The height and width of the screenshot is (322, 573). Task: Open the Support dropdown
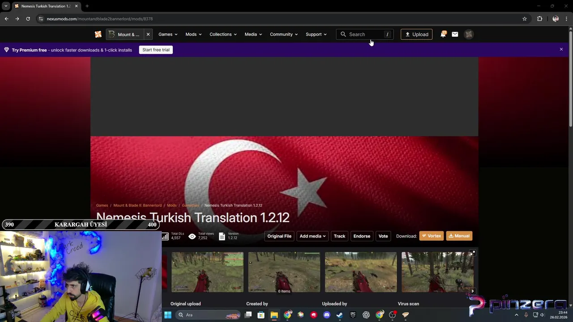316,34
